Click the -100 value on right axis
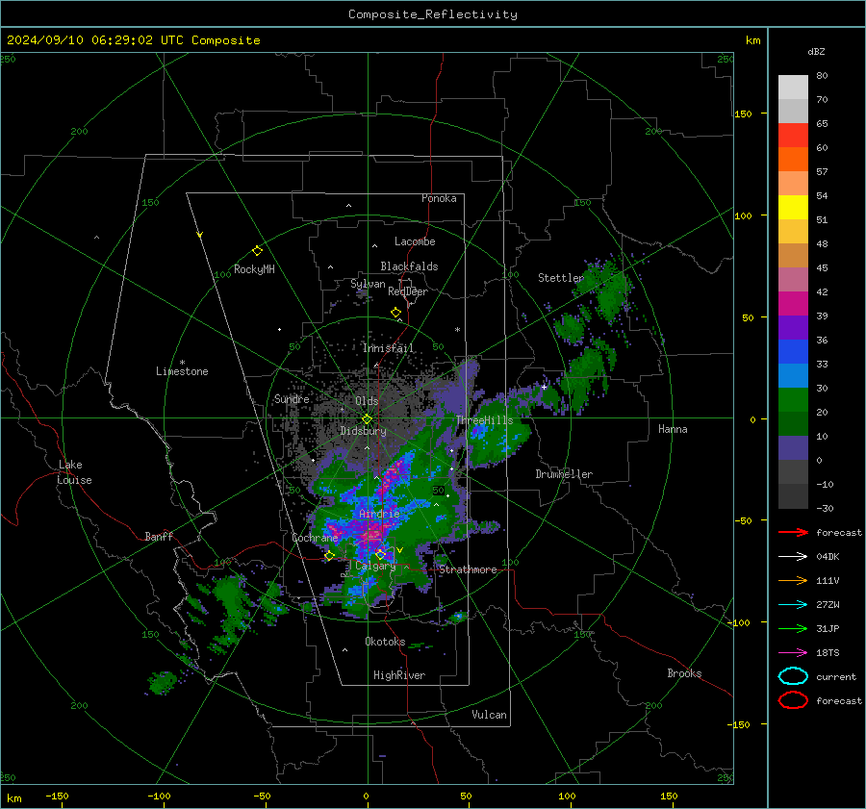The height and width of the screenshot is (809, 866). [x=739, y=622]
